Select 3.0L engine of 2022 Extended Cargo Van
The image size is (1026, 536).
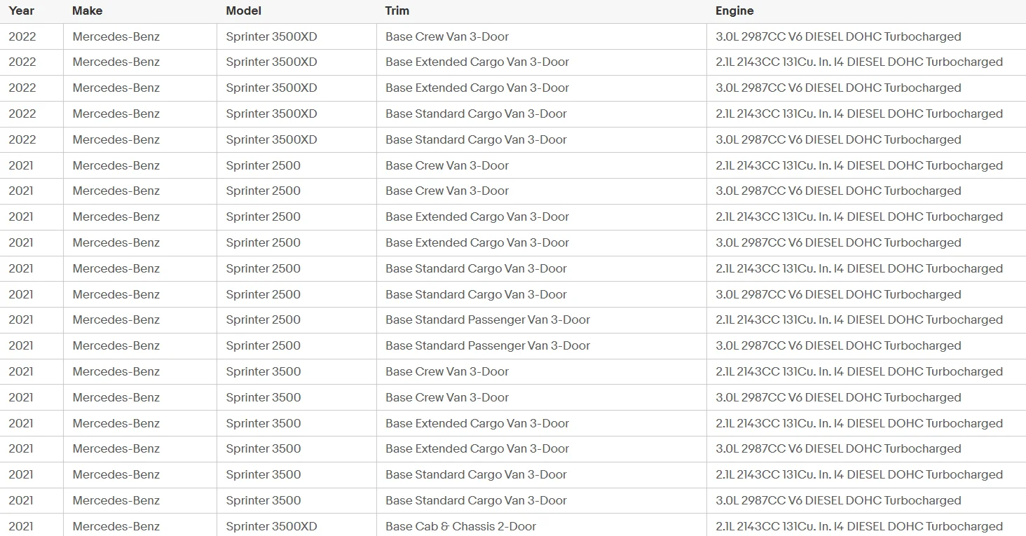(838, 88)
